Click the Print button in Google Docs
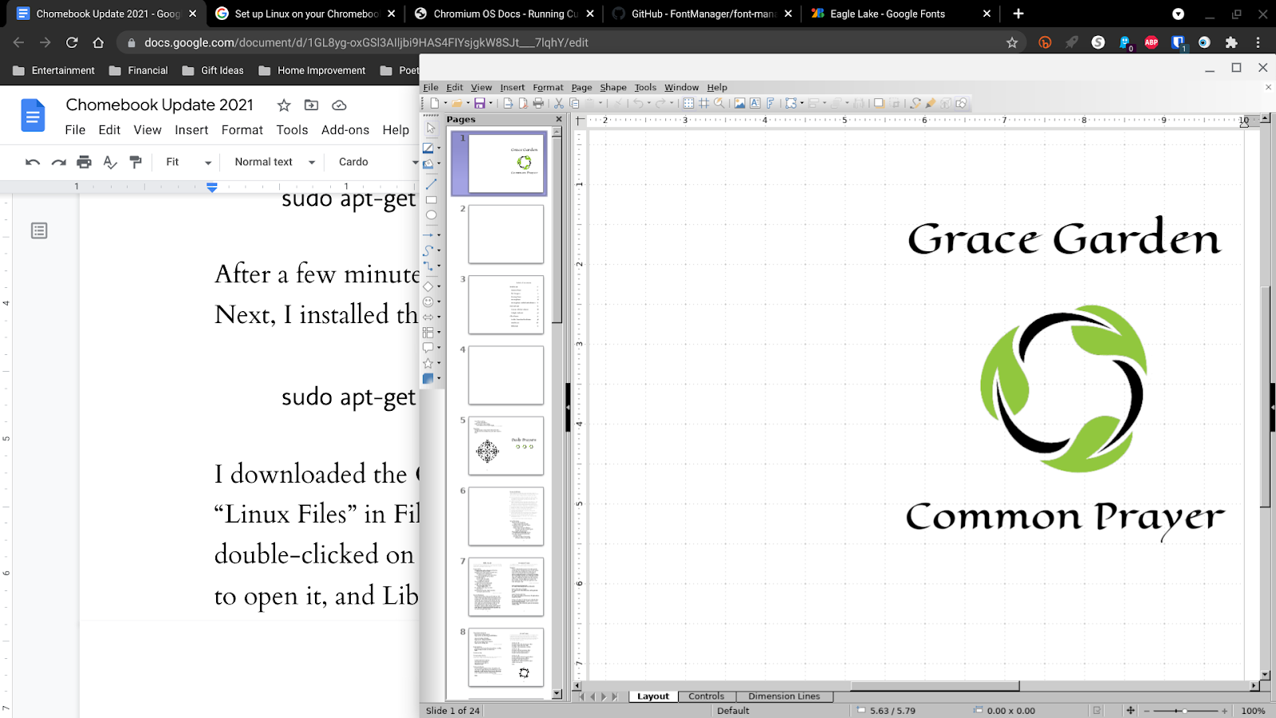1276x718 pixels. click(84, 162)
